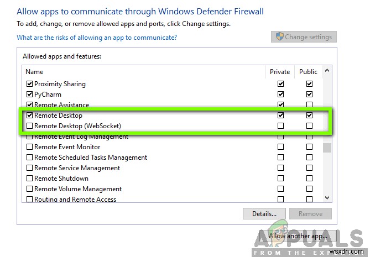Uncheck Private for Remote Desktop

(x=281, y=116)
